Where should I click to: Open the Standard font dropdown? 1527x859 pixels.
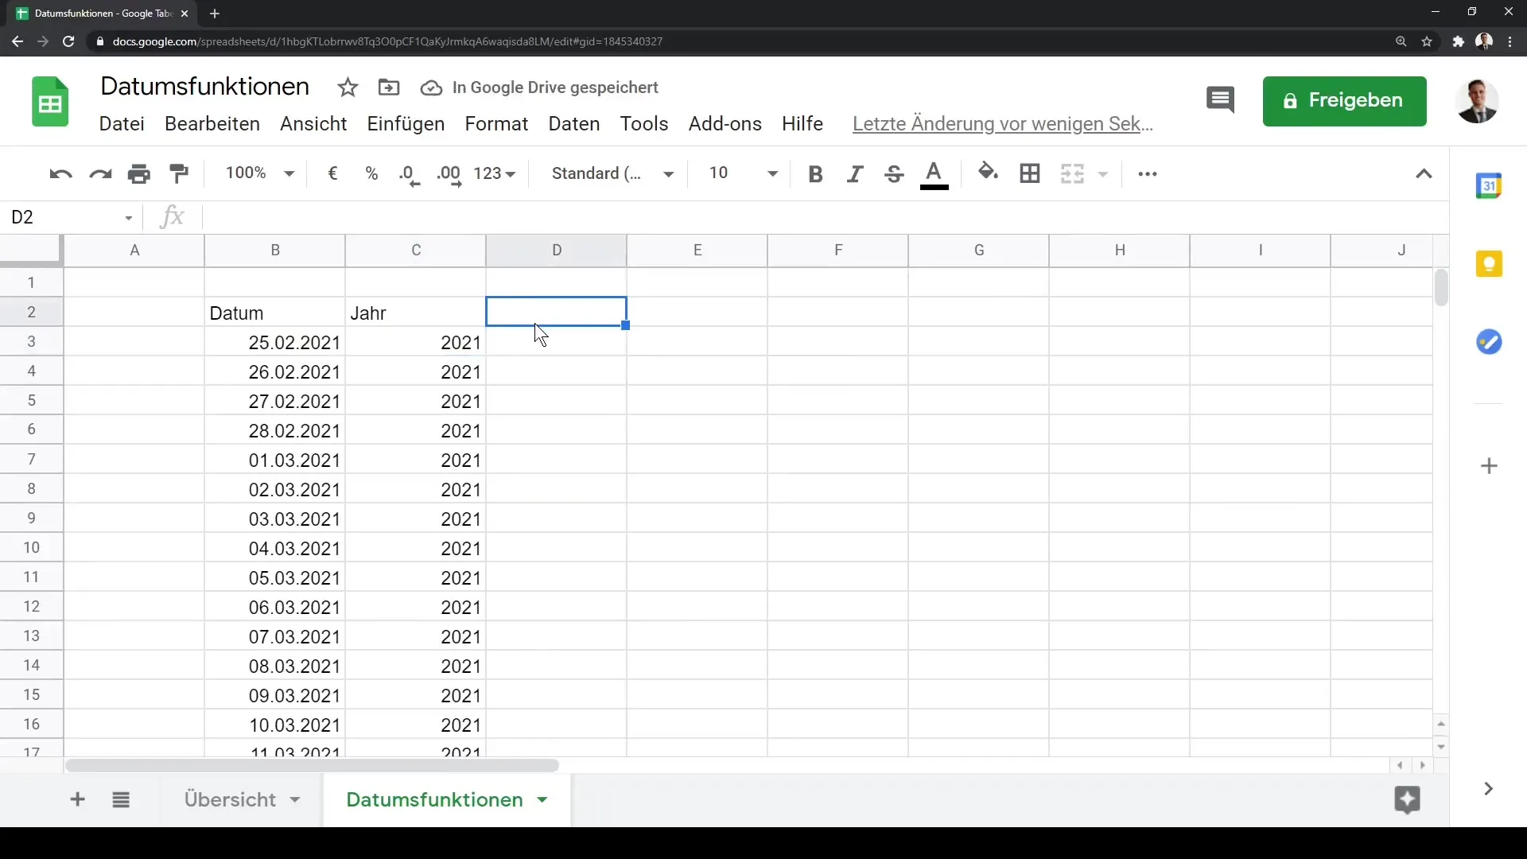(x=612, y=173)
